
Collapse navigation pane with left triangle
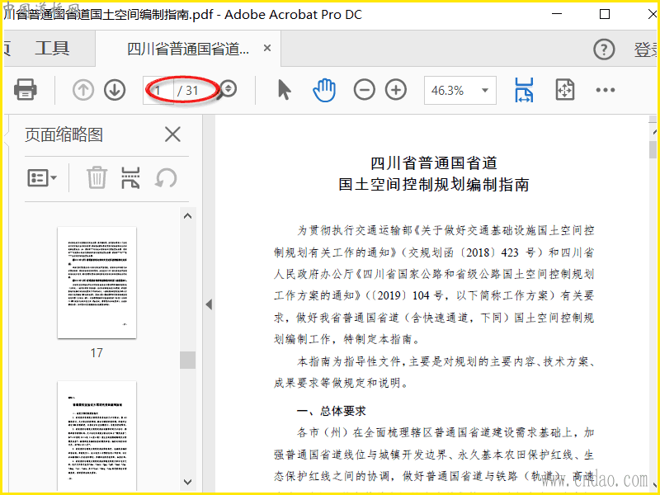click(209, 304)
